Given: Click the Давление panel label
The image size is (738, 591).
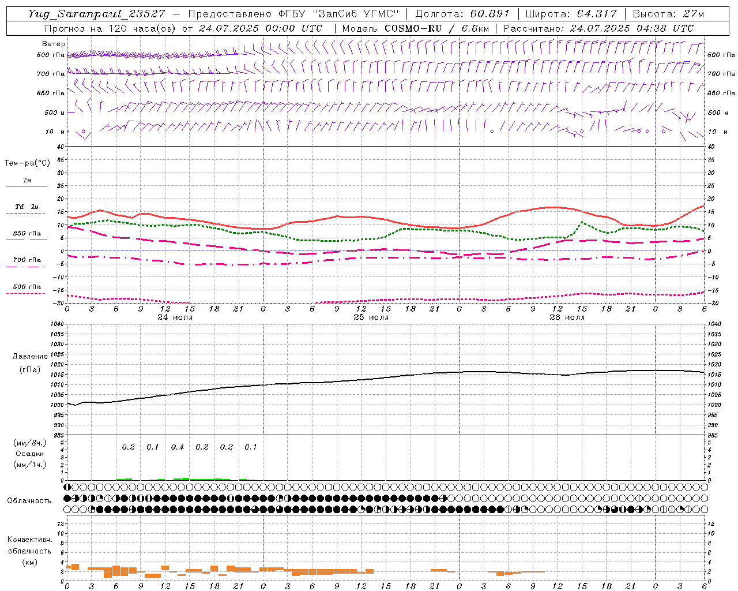Looking at the screenshot, I should click(30, 357).
